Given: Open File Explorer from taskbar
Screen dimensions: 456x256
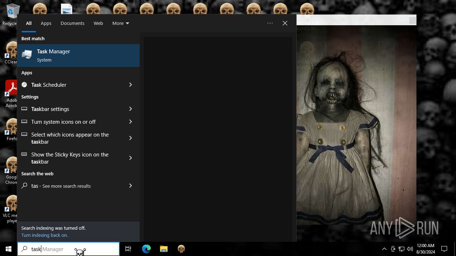Looking at the screenshot, I should (164, 249).
